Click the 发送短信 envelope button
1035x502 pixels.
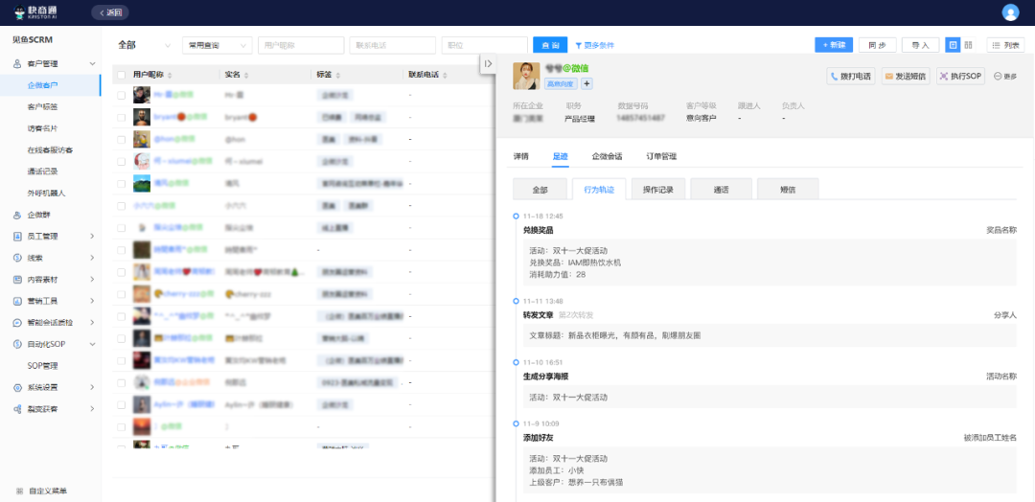[x=905, y=76]
